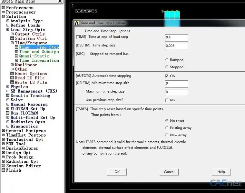Open the Help button in the dialog
Viewport: 245px width, 193px height.
coord(221,172)
